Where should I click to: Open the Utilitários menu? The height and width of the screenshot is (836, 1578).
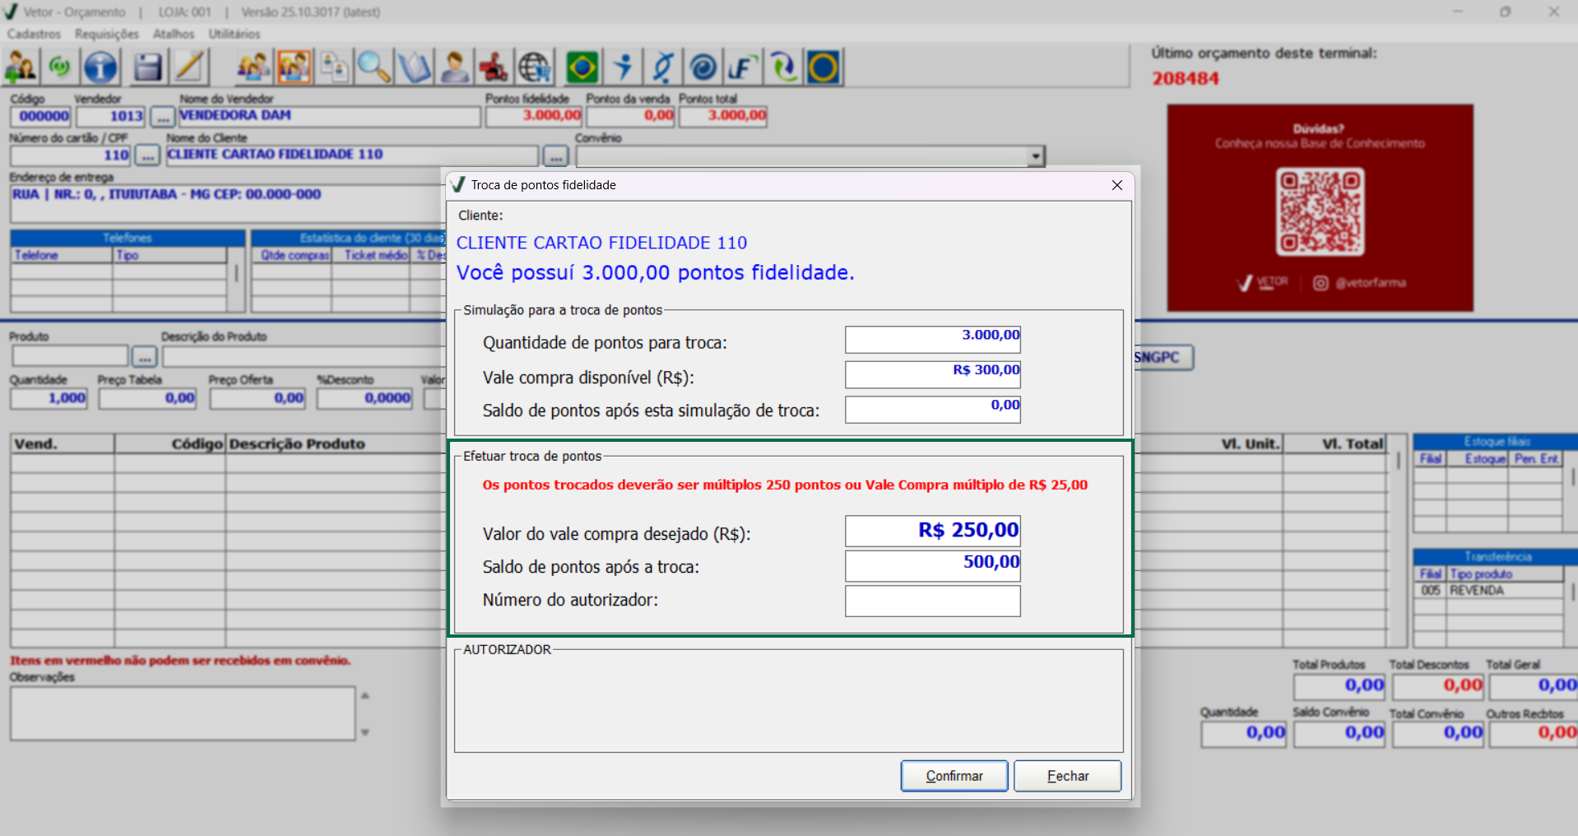click(x=234, y=34)
